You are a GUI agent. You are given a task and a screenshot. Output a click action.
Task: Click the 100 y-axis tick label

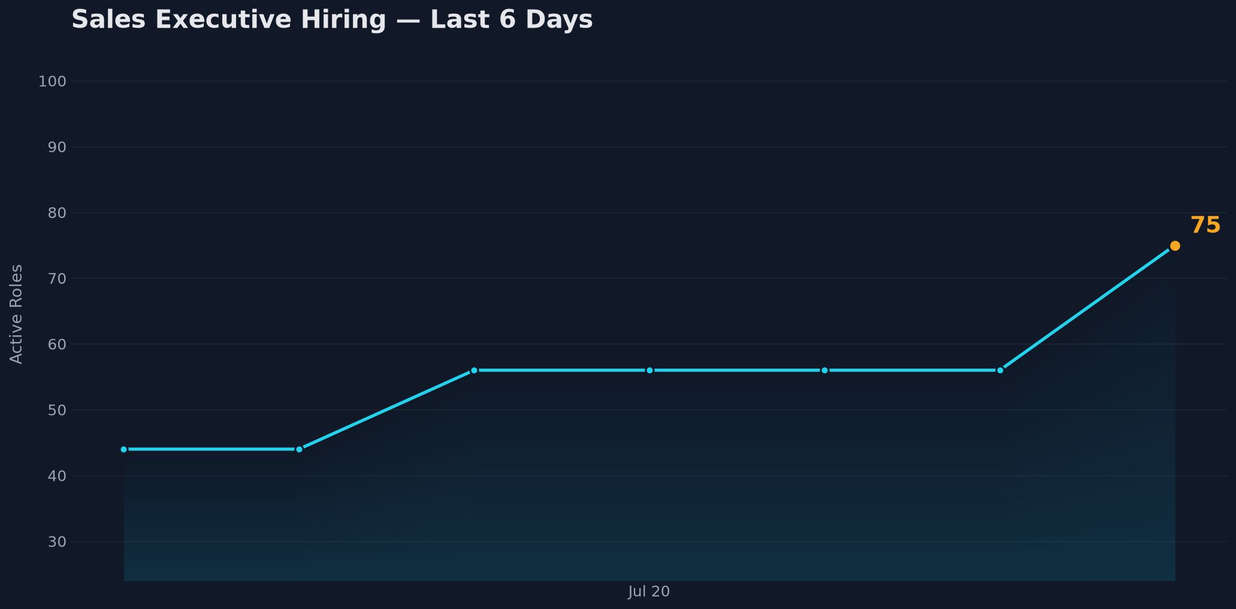[x=52, y=81]
